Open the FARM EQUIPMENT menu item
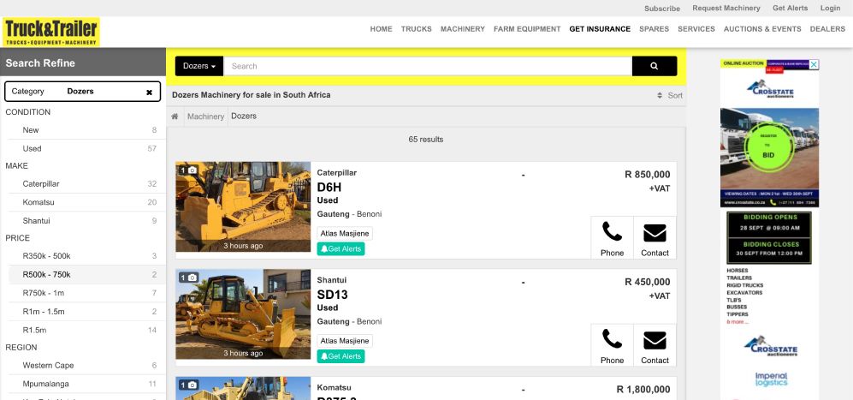This screenshot has height=400, width=853. tap(527, 29)
